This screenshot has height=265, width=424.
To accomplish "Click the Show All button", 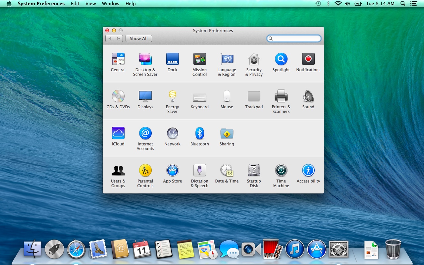I will [139, 38].
